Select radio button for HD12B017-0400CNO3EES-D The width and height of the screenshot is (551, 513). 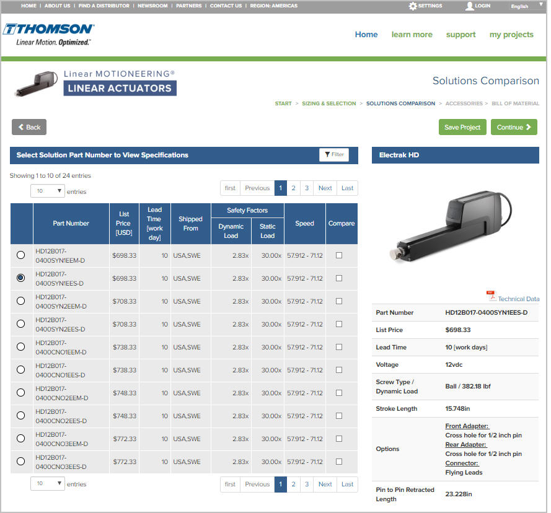[x=20, y=462]
